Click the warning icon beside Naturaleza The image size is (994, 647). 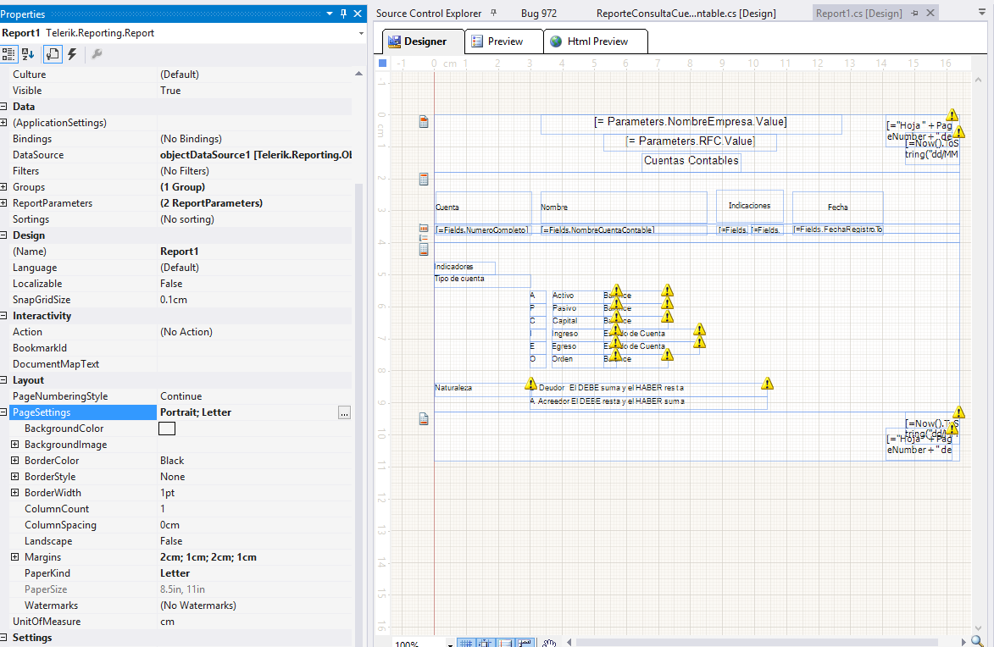(x=530, y=384)
